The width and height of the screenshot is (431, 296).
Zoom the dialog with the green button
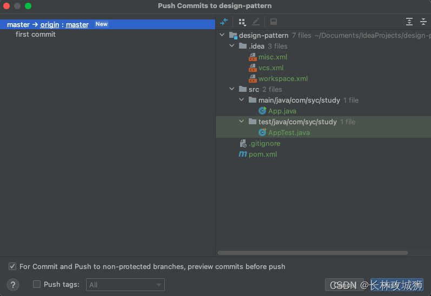point(28,6)
